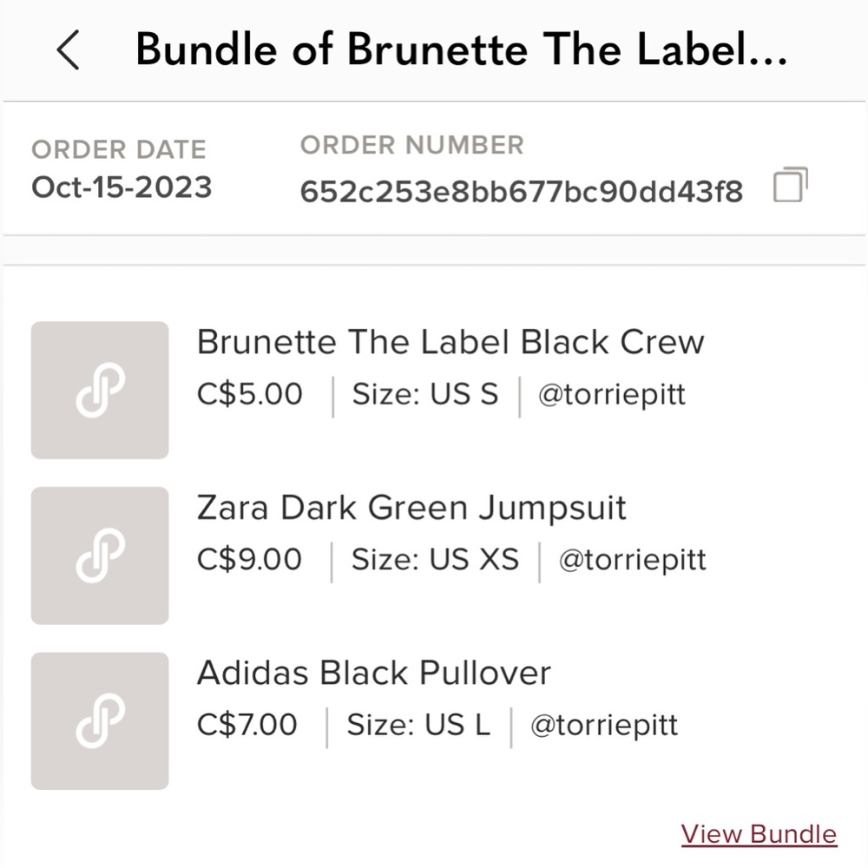The width and height of the screenshot is (868, 868).
Task: Select the order number text 652c253e8bb677bc90dd43f8
Action: [x=521, y=187]
